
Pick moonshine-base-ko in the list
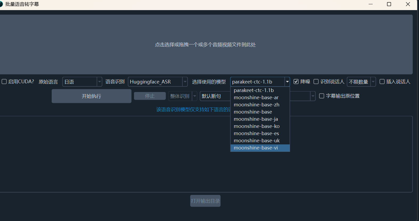(257, 126)
